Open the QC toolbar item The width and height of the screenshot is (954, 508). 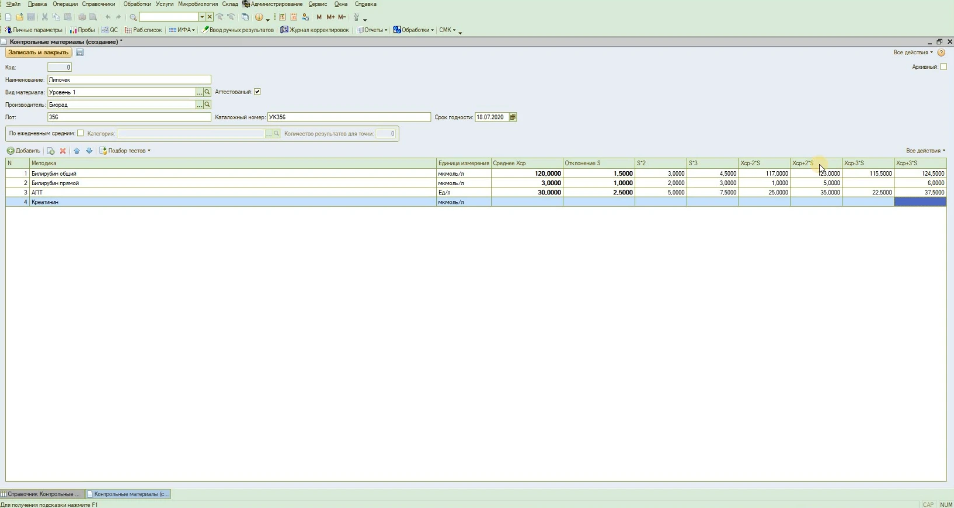(x=110, y=30)
